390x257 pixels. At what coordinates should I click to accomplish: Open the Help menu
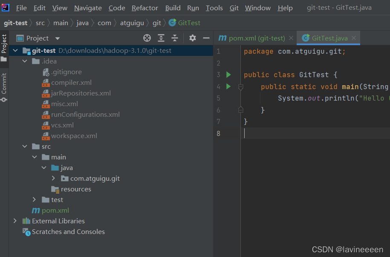click(285, 8)
